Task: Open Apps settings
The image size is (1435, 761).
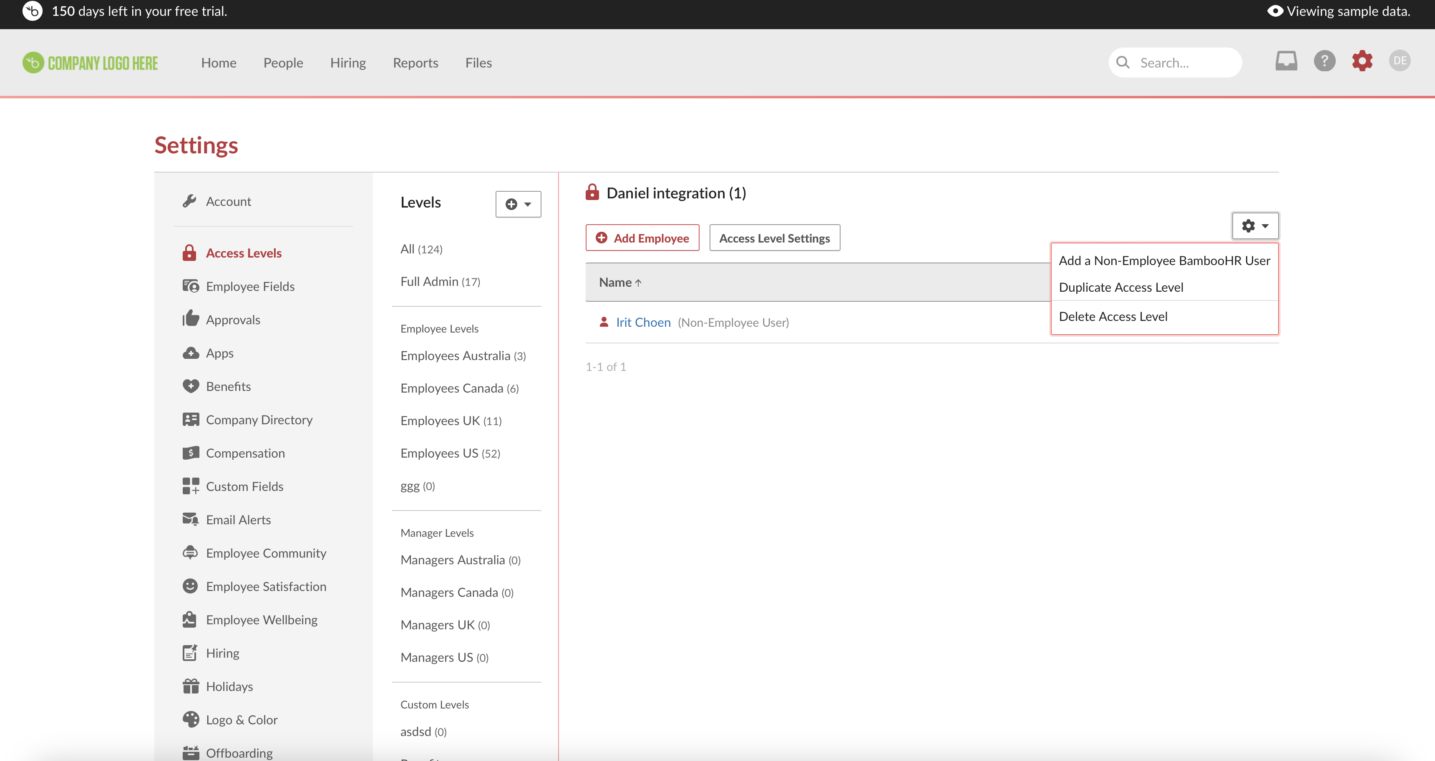Action: (208, 353)
